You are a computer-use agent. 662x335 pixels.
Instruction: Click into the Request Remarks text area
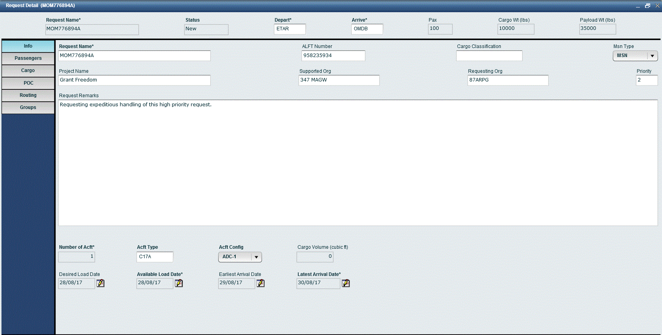point(357,163)
